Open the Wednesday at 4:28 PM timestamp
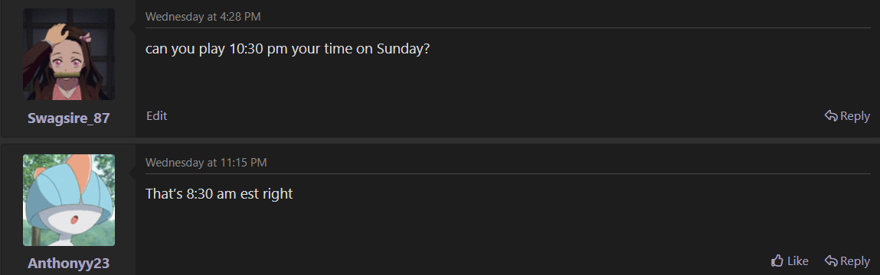Viewport: 880px width, 275px height. point(203,17)
